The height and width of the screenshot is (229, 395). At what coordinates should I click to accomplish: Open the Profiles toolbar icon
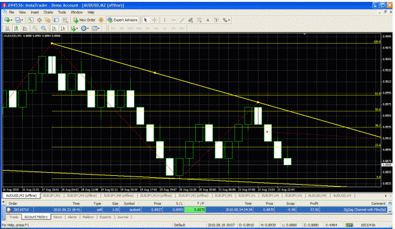[18, 20]
